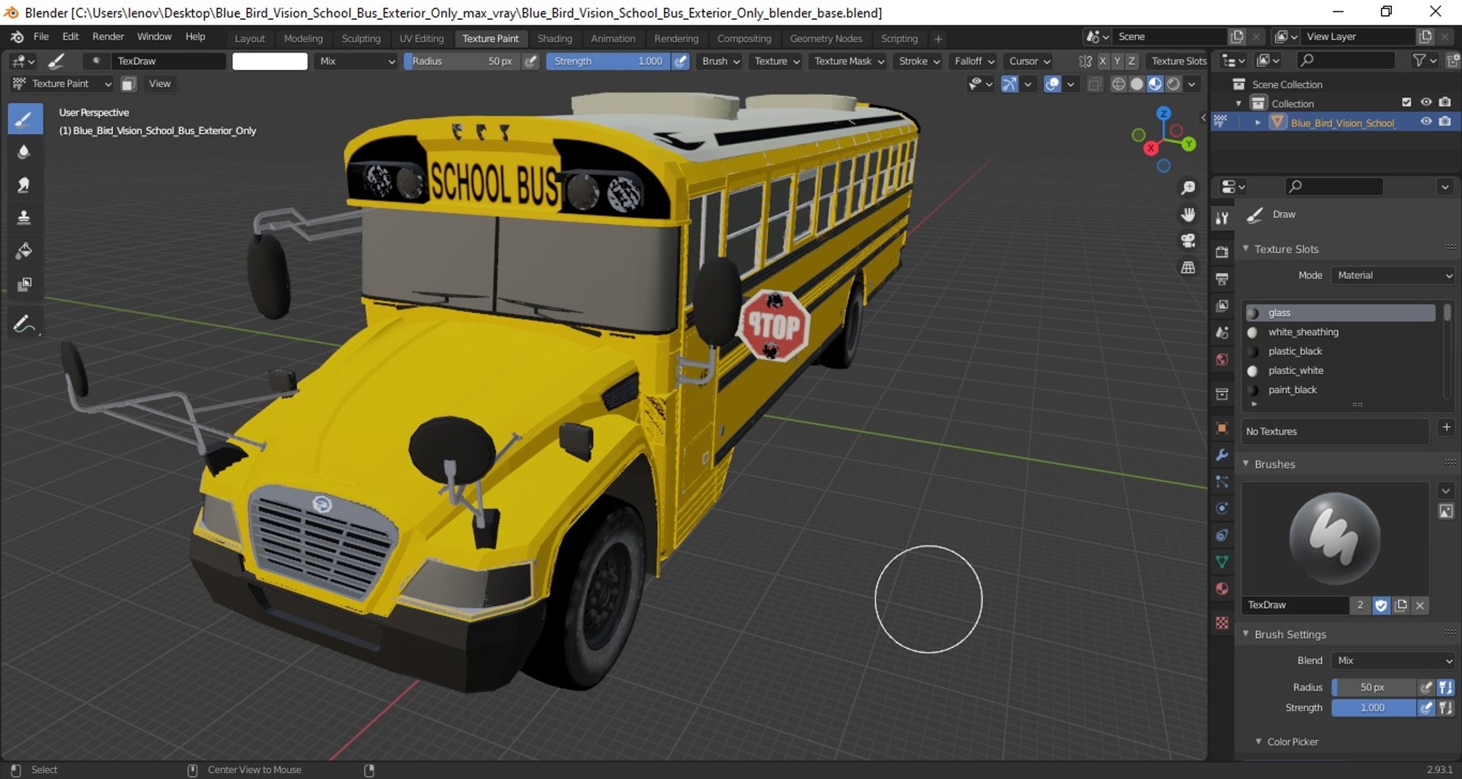Open the Physics properties tab
Viewport: 1462px width, 779px height.
tap(1222, 508)
